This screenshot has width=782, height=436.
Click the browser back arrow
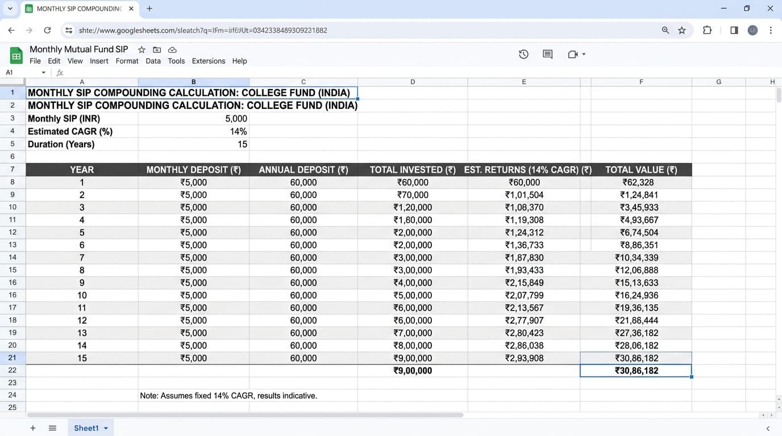11,30
